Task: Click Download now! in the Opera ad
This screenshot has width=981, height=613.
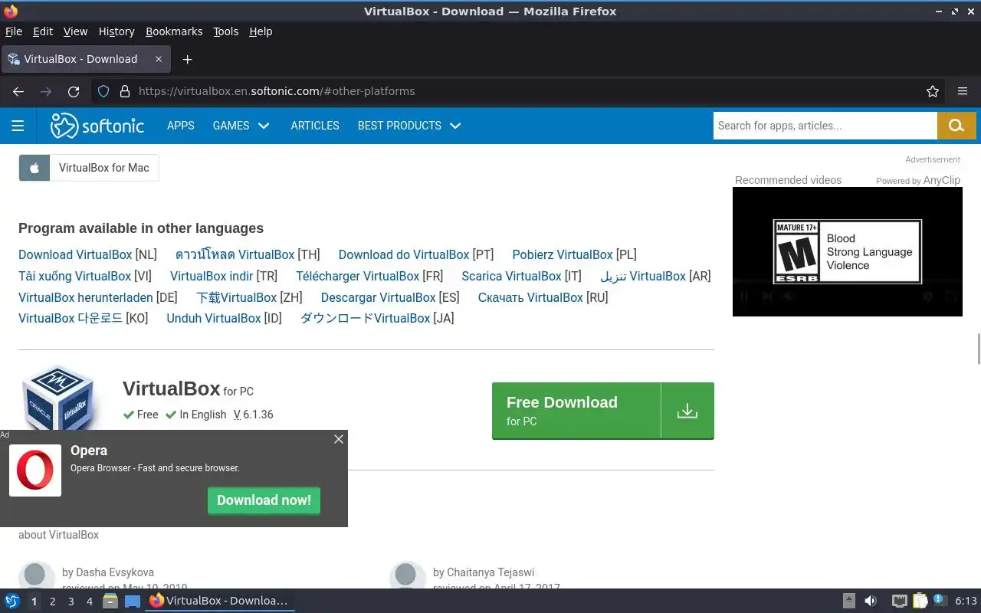Action: (264, 500)
